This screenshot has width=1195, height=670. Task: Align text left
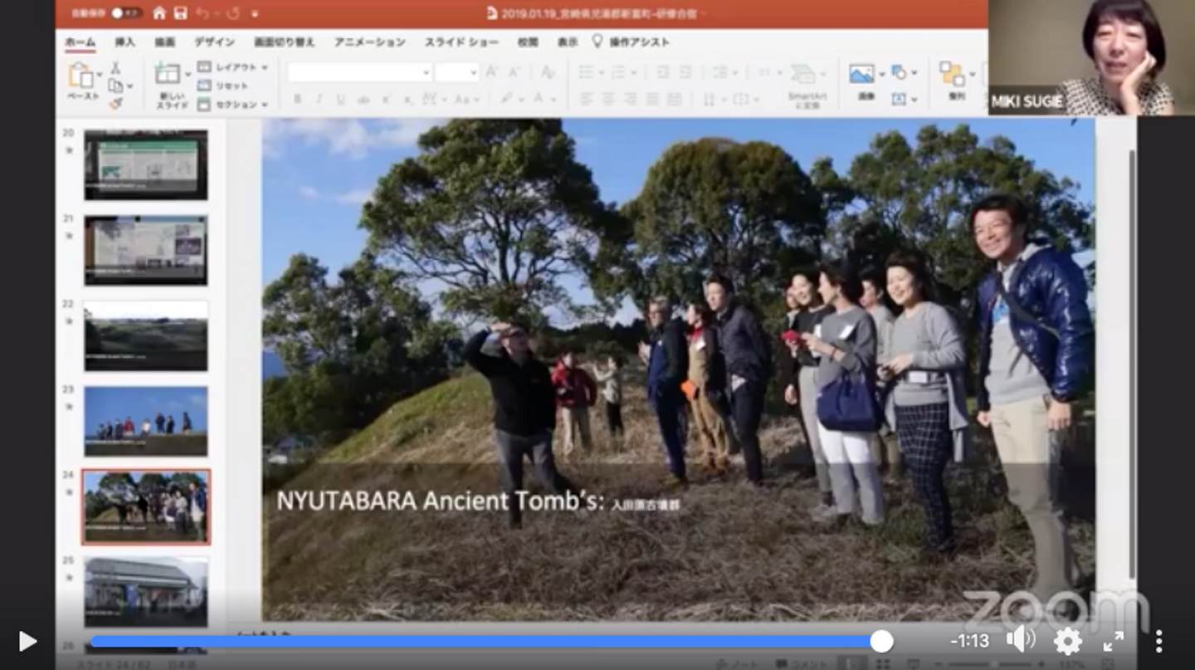click(587, 100)
